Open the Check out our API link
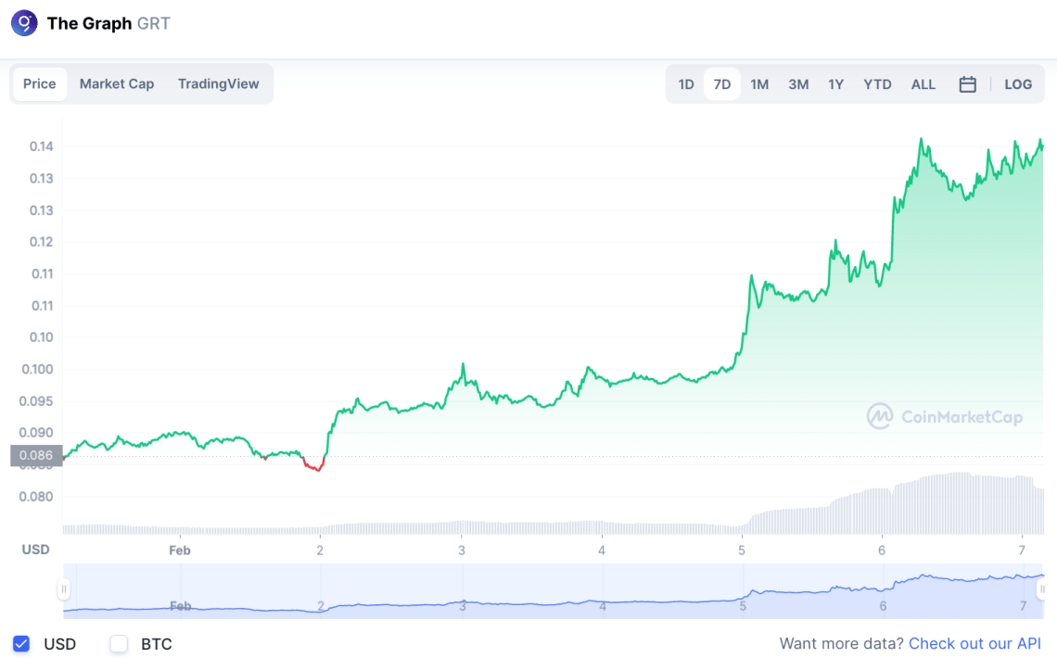Image resolution: width=1057 pixels, height=658 pixels. [x=974, y=644]
